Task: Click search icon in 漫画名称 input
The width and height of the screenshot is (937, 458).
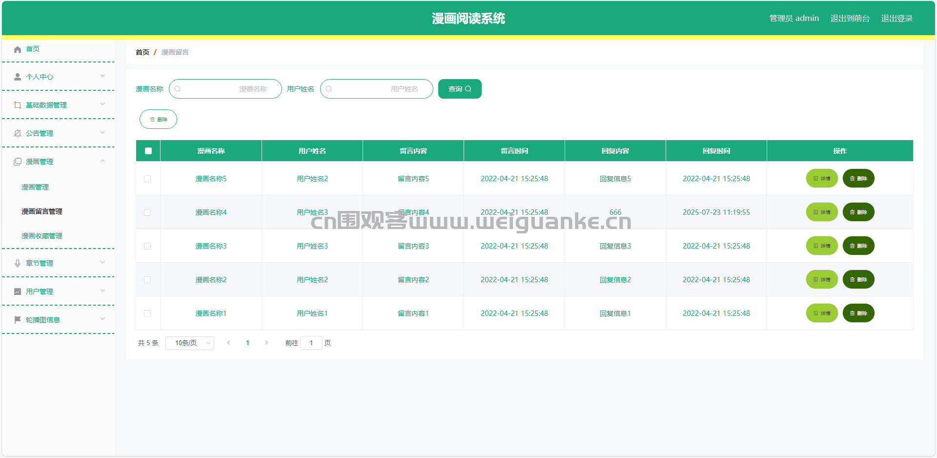Action: pos(178,89)
